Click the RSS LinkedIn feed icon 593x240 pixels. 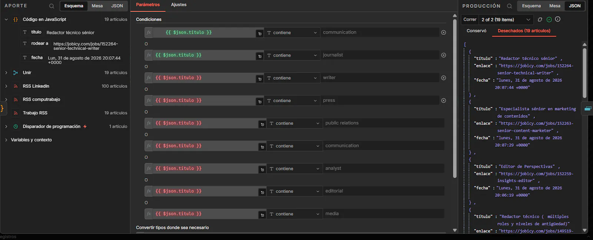click(x=16, y=86)
